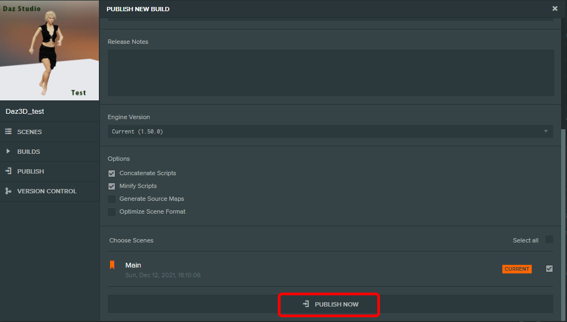Screen dimensions: 567x322
Task: Open the Engine Version dropdown
Action: [330, 131]
